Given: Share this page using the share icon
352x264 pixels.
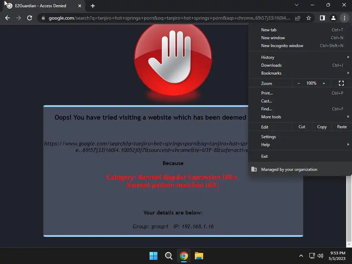Looking at the screenshot, I should 298,18.
